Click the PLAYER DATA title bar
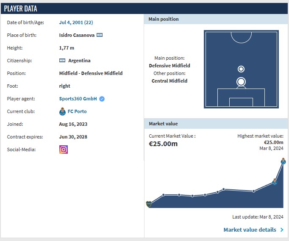Viewport: 289px width, 241px height. 20,8
